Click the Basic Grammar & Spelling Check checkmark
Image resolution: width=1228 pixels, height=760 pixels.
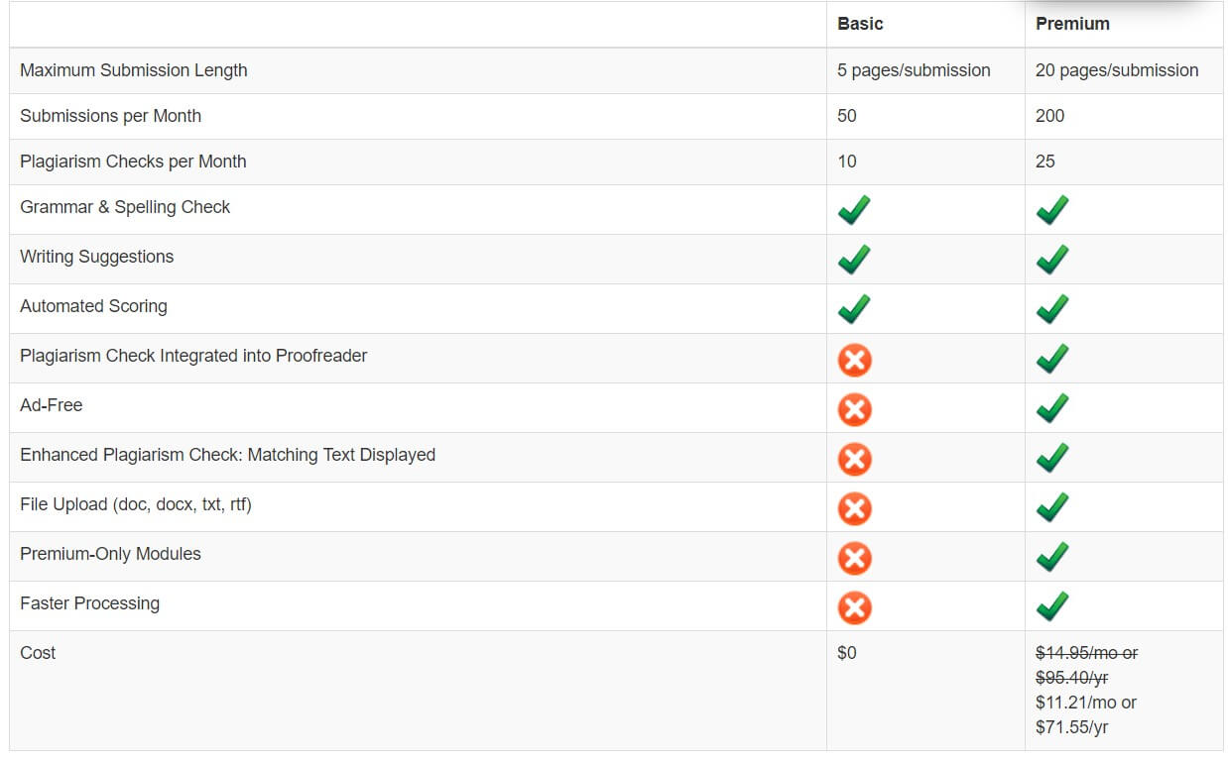click(854, 210)
